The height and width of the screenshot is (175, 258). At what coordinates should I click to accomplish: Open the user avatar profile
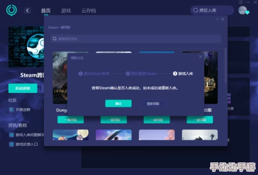[x=243, y=10]
